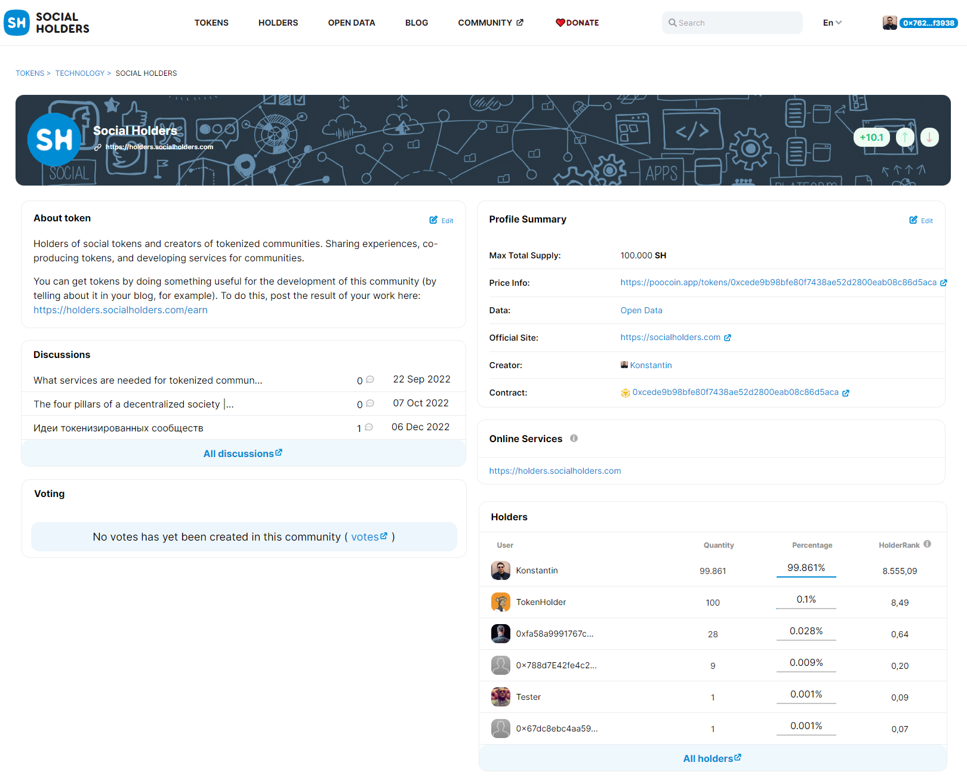Viewport: 967px width, 784px height.
Task: Open Konstantin creator link
Action: [651, 365]
